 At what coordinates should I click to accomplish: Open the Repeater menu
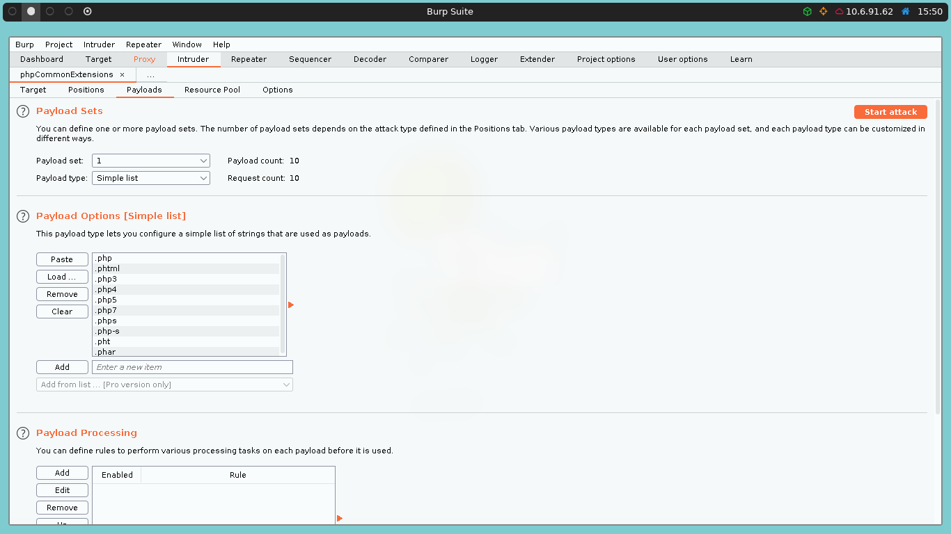143,44
